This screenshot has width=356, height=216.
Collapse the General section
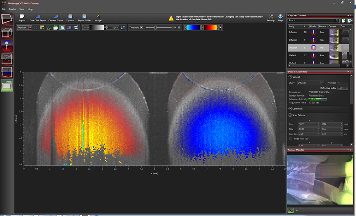tap(290, 77)
